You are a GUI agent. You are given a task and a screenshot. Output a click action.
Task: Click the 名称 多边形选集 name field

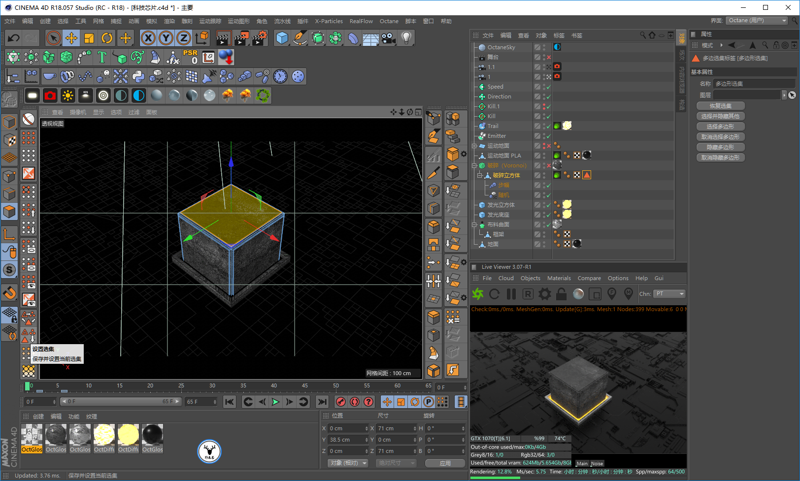tap(755, 84)
